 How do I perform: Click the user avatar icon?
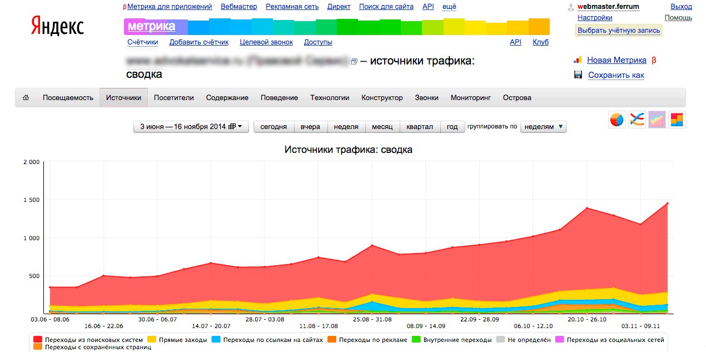pyautogui.click(x=570, y=8)
